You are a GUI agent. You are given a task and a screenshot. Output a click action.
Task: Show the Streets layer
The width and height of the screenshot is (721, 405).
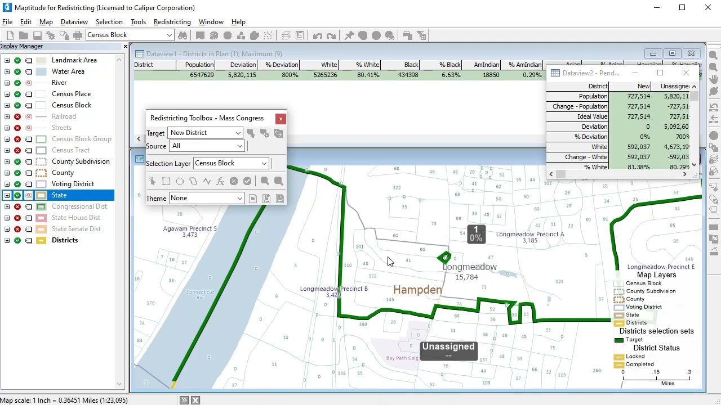[x=17, y=128]
